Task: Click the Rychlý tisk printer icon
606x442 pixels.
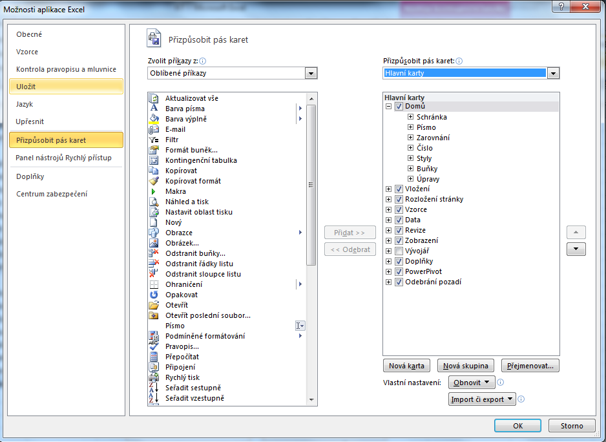Action: (x=154, y=377)
